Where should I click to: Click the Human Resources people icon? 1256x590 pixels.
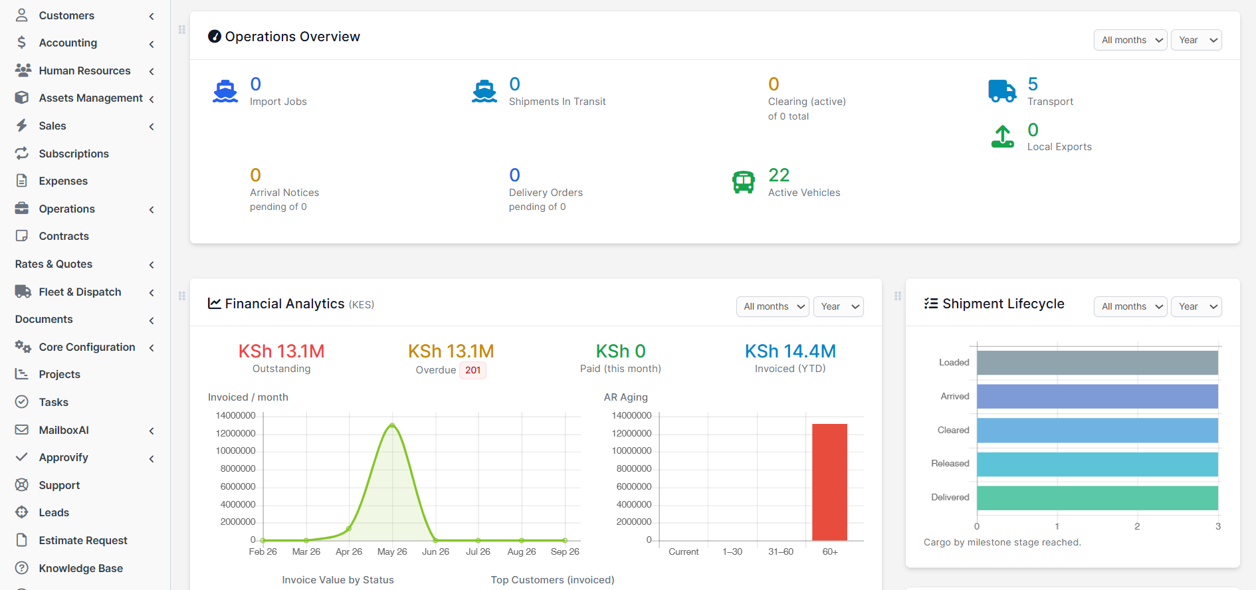click(23, 70)
